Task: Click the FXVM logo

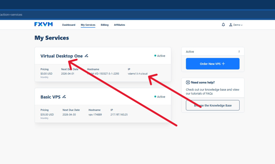Action: pos(44,24)
